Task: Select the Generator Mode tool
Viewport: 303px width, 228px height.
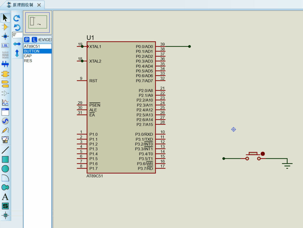Action: (5, 121)
